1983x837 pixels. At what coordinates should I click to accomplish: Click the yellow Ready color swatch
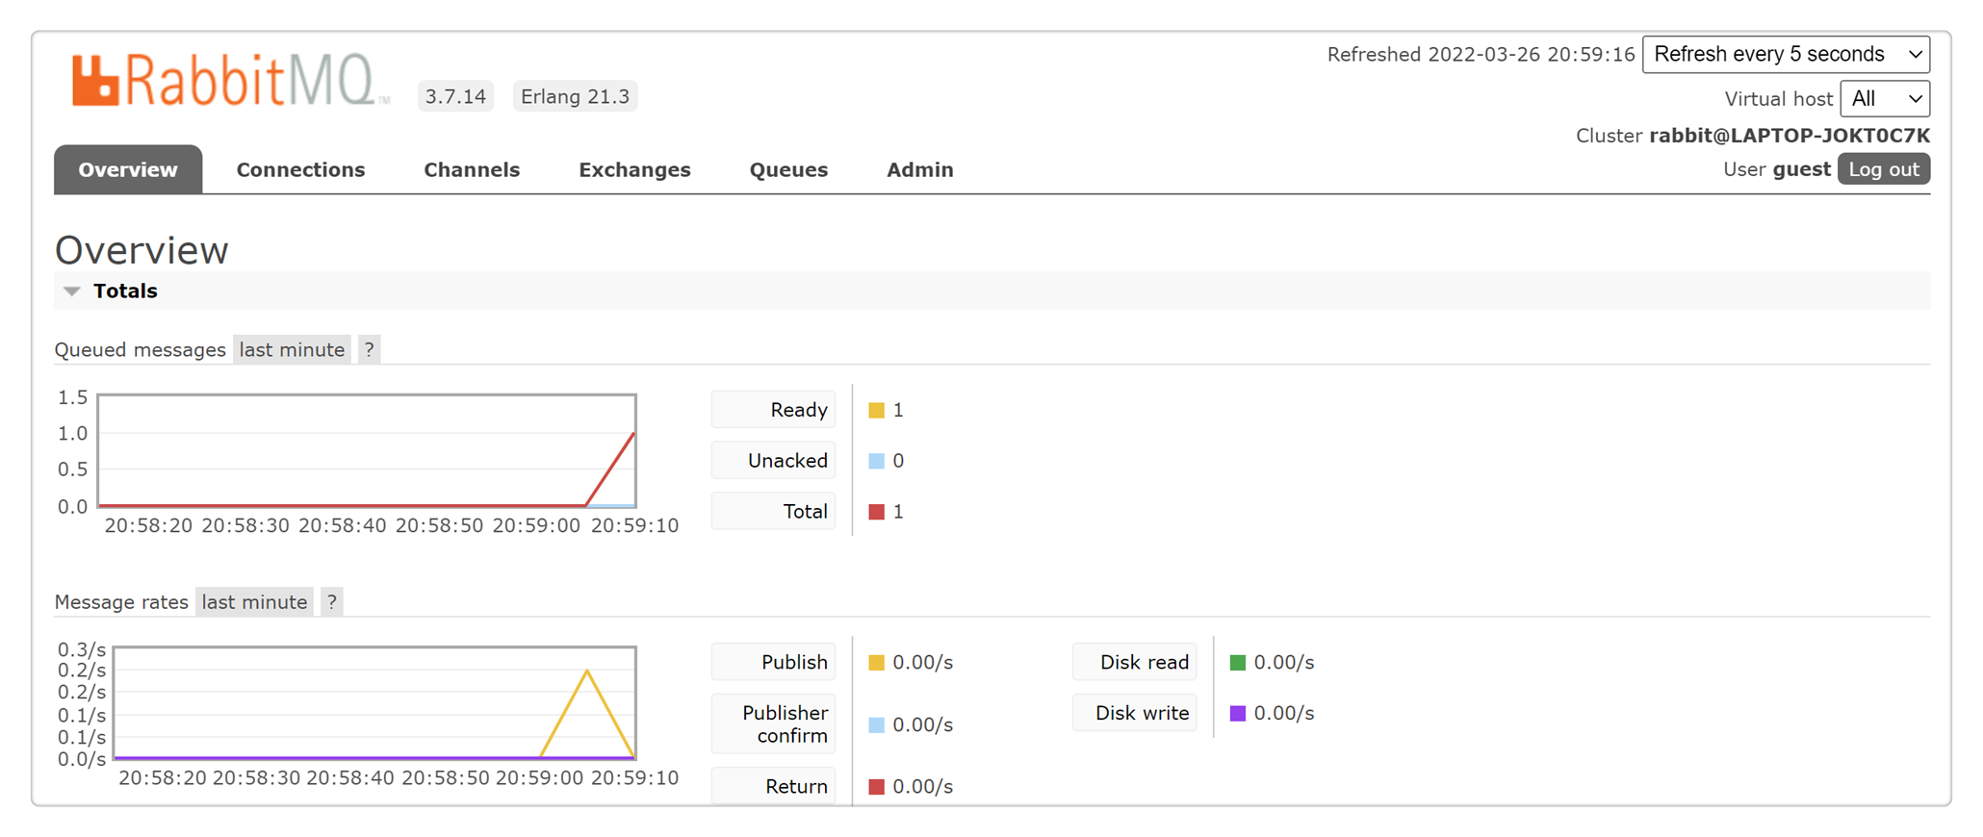point(876,410)
